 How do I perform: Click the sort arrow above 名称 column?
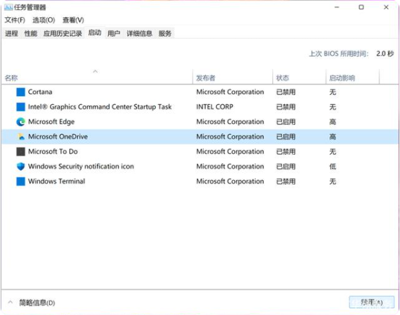click(x=95, y=71)
